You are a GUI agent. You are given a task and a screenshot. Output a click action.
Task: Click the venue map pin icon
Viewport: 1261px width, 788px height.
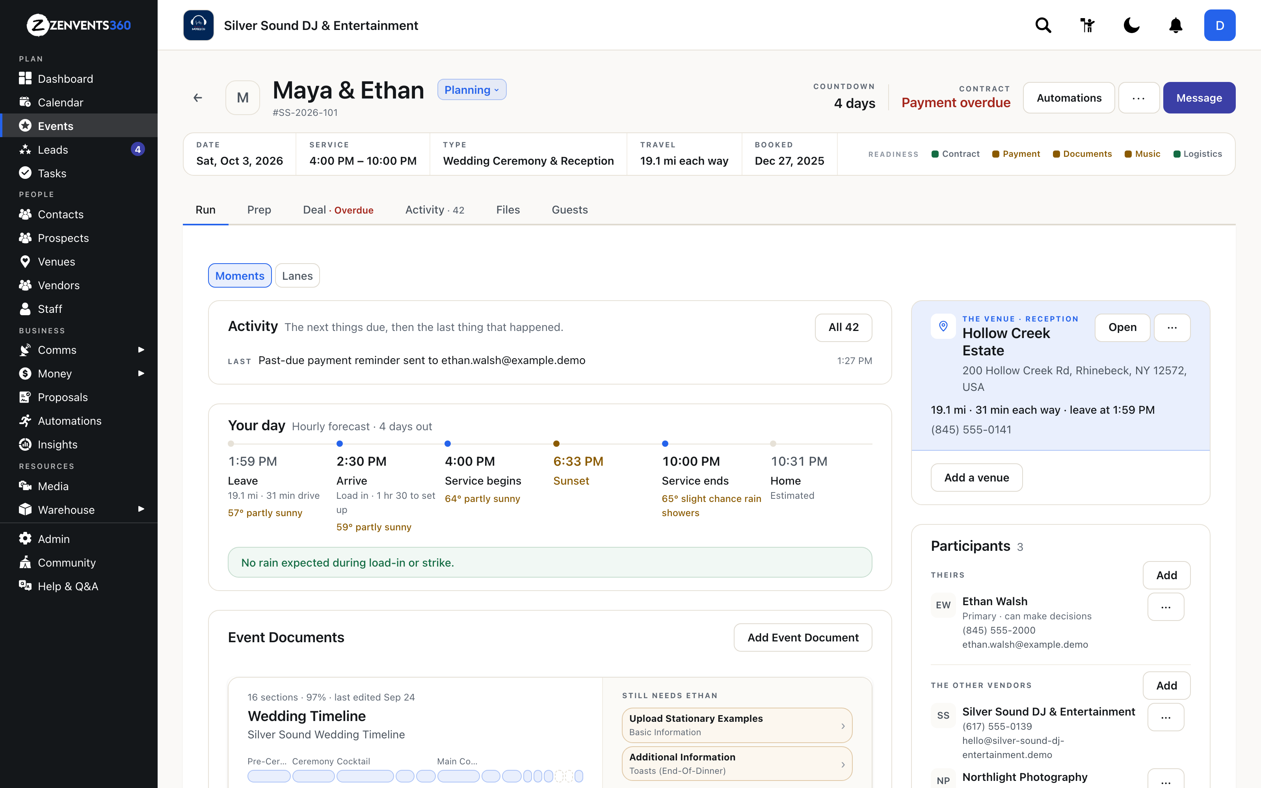click(943, 326)
